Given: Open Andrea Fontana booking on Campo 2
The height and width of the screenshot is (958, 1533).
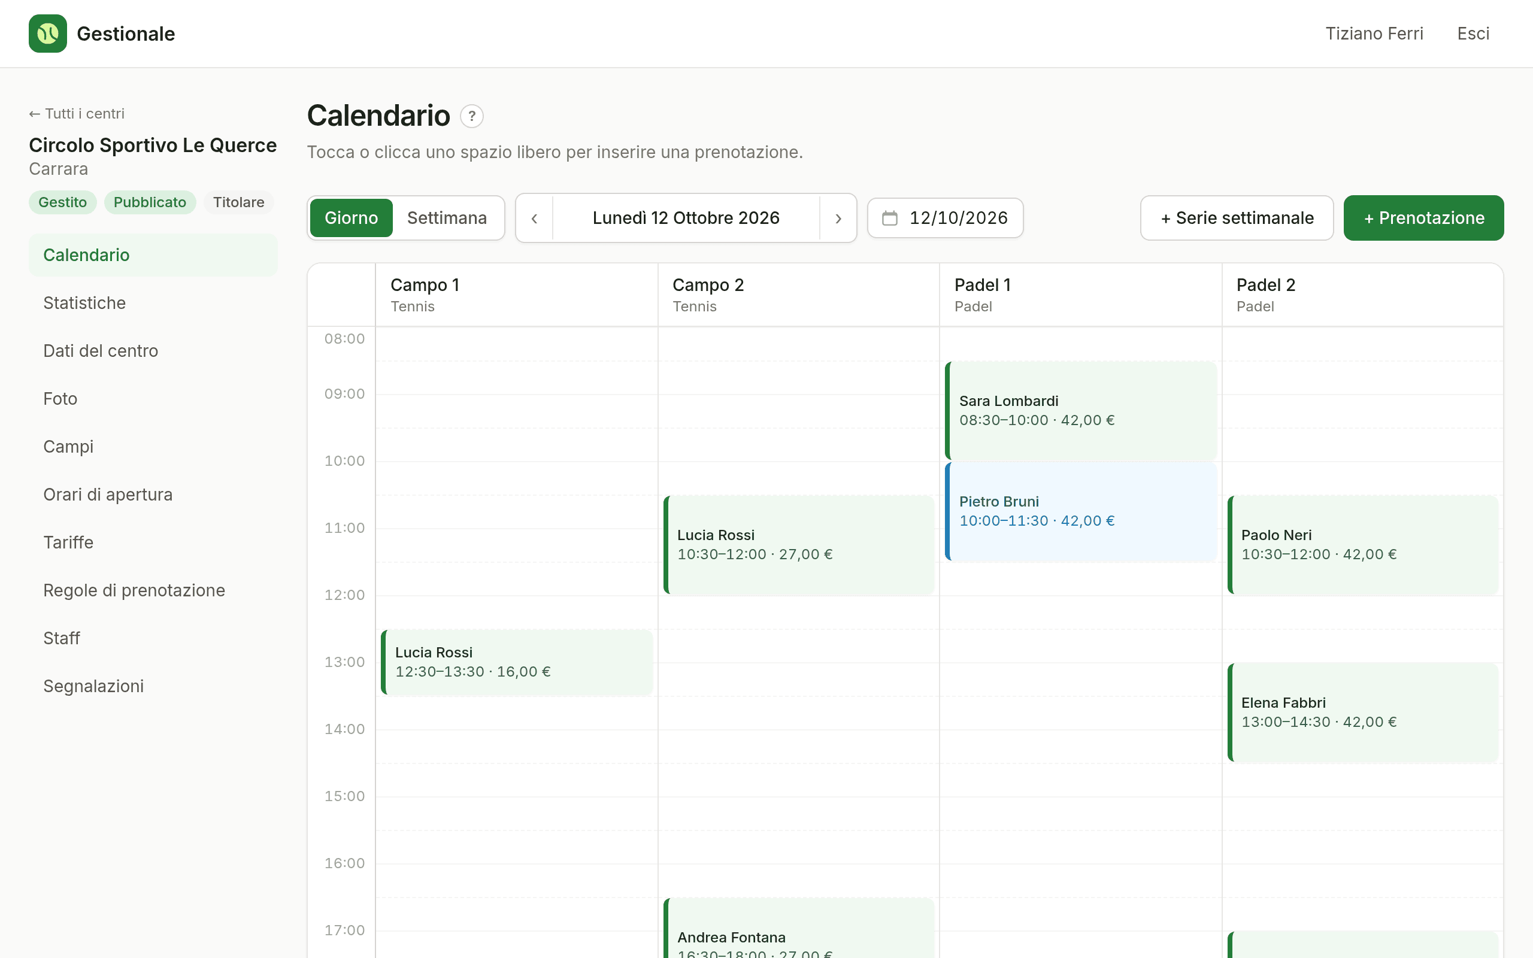Looking at the screenshot, I should coord(799,928).
